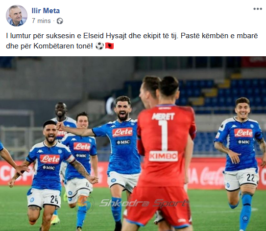Viewport: 266px width, 231px height.
Task: Click the Albanian flag emoji in the post
Action: point(109,46)
